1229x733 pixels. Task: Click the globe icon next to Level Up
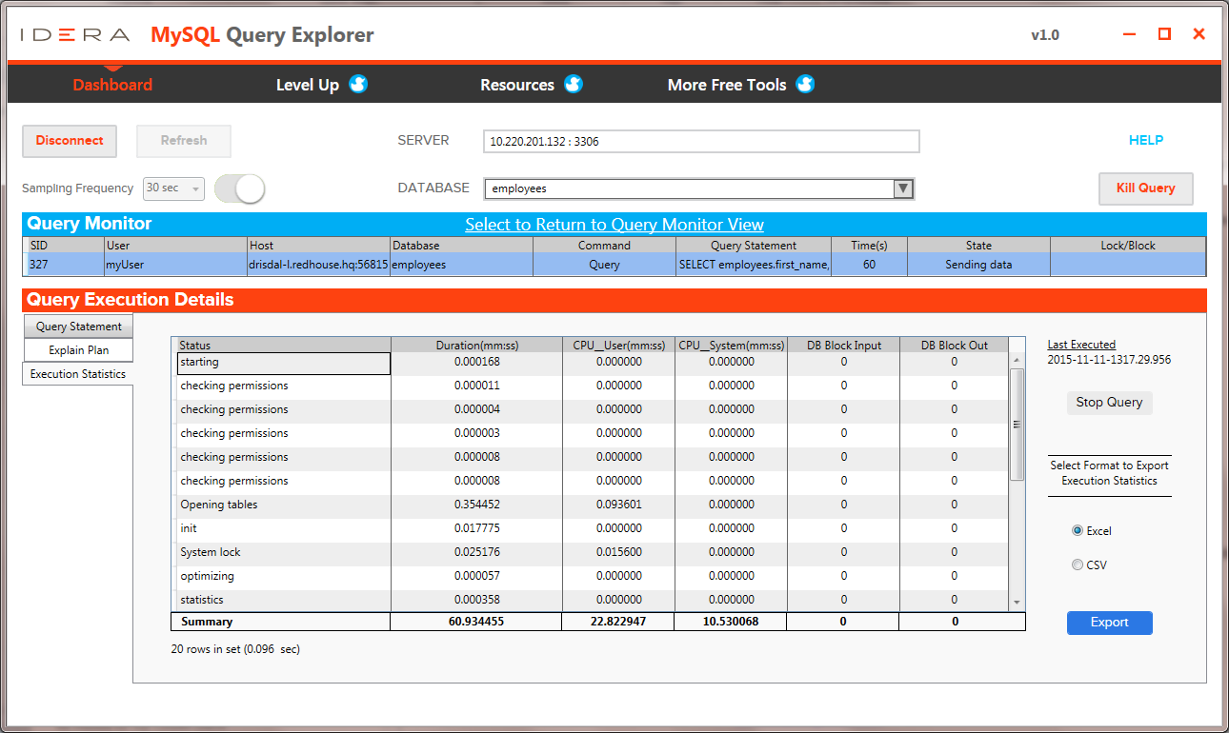(x=357, y=84)
